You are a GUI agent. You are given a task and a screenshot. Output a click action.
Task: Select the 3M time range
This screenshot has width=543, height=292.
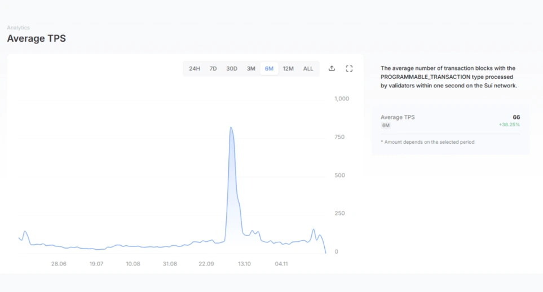(x=251, y=69)
